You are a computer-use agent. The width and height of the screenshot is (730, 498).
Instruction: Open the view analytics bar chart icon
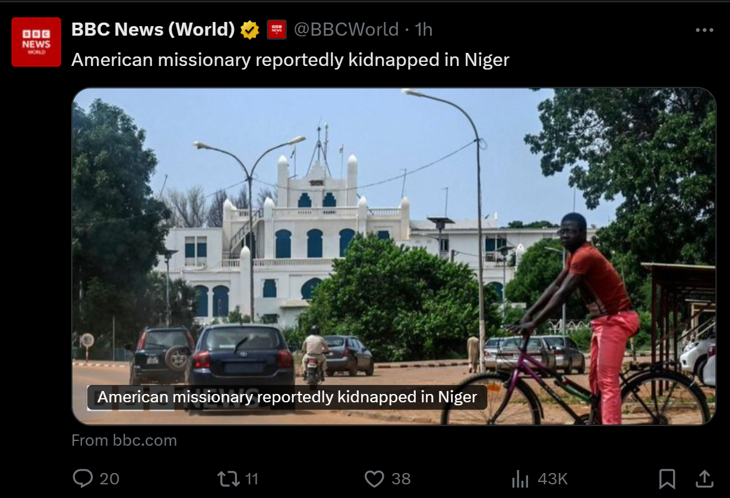click(x=520, y=478)
